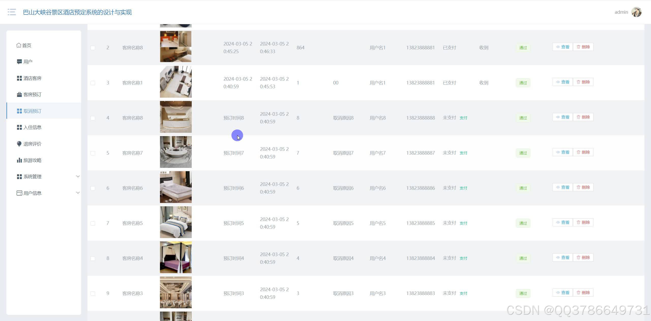Click 预订时间5 cell
The width and height of the screenshot is (651, 321).
click(234, 223)
